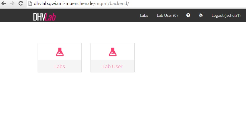The height and width of the screenshot is (132, 246).
Task: Click the flask icon on Lab User tile
Action: click(113, 52)
